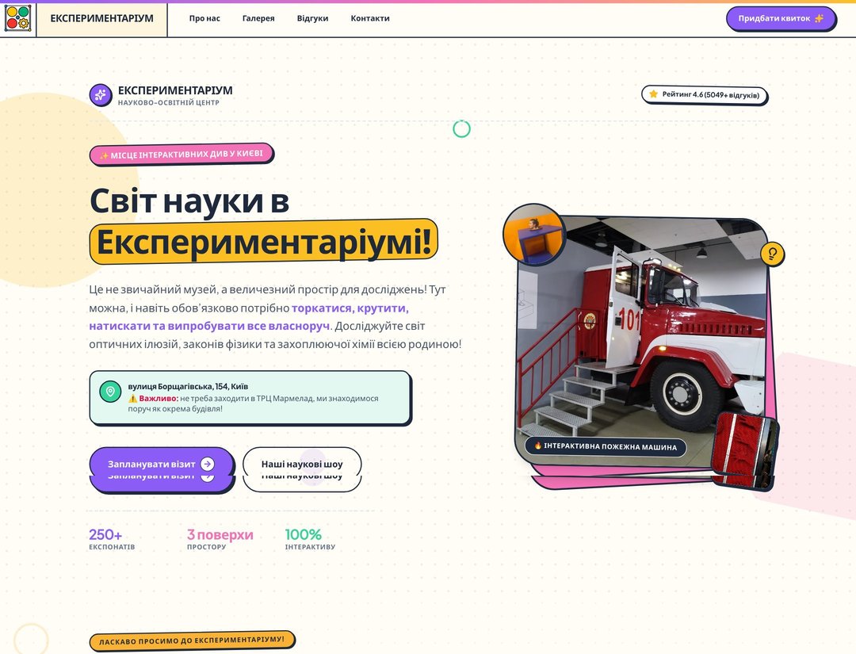
Task: Click the highlighted Експериментаріумі! headline word
Action: [x=264, y=242]
